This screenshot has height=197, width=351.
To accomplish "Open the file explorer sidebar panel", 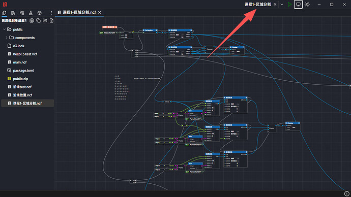I will point(4,13).
